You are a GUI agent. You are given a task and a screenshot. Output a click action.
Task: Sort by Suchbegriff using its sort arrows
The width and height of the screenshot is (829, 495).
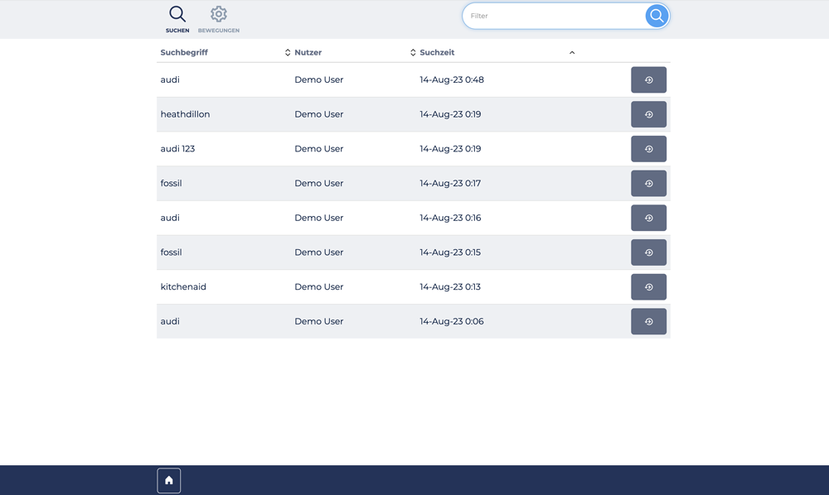point(288,53)
